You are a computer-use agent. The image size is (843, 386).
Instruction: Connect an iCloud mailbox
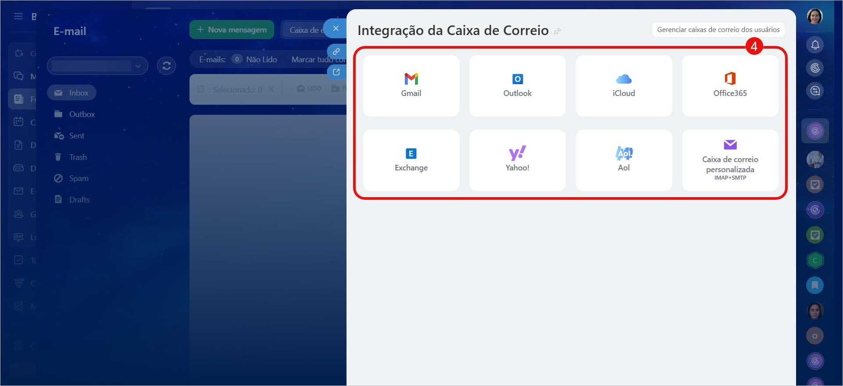click(x=623, y=85)
